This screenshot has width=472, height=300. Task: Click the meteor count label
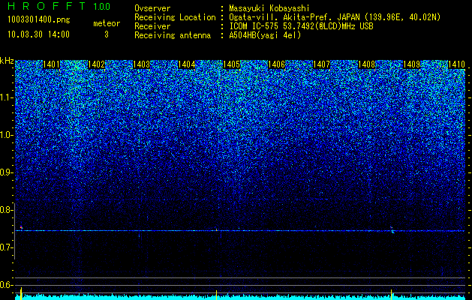pos(107,23)
